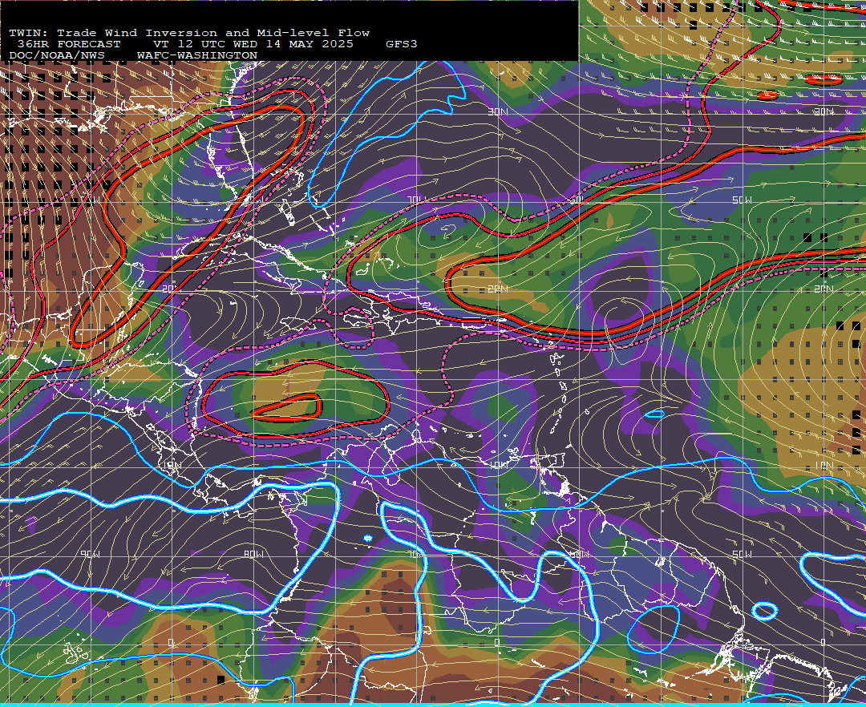Click the lower 80W longitude label

tap(253, 554)
